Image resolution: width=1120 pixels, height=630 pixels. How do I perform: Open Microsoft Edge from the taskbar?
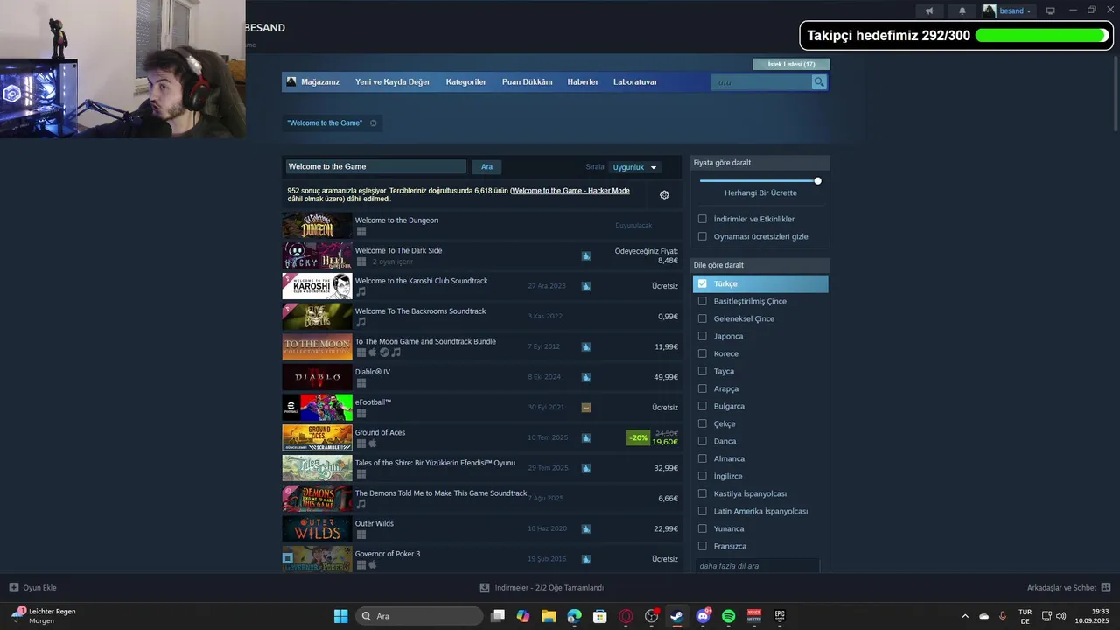pos(574,616)
